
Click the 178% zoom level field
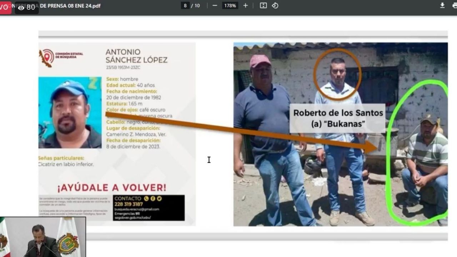[230, 6]
